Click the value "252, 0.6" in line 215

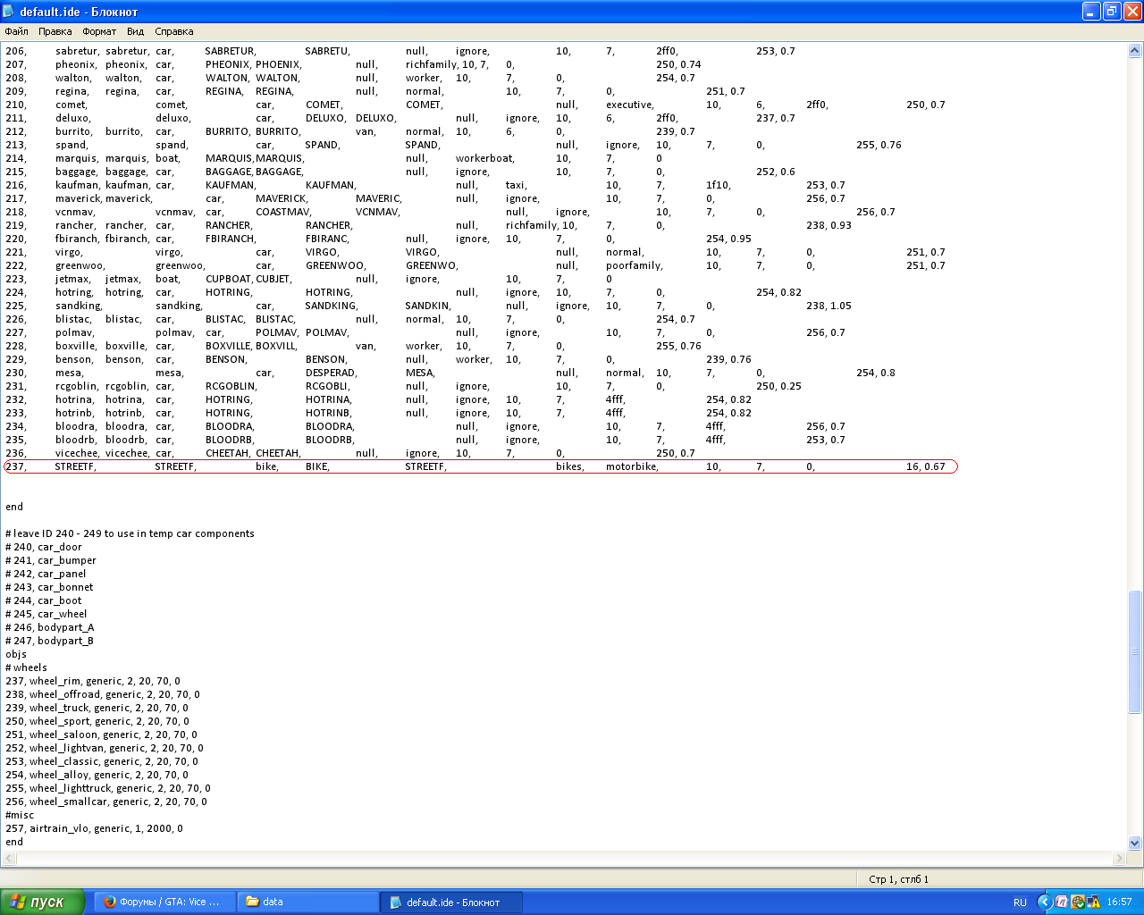[775, 172]
